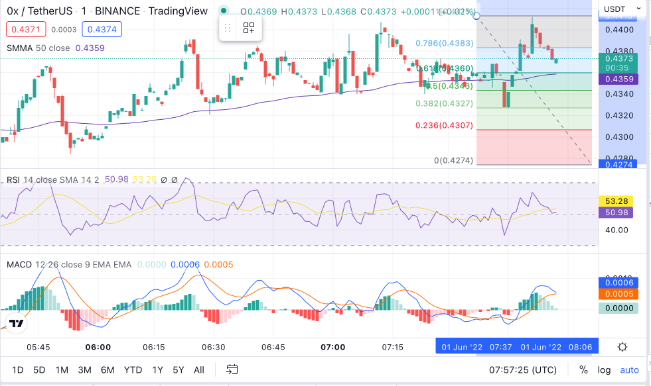Switch to the 3M time range
The height and width of the screenshot is (386, 651).
click(x=85, y=370)
